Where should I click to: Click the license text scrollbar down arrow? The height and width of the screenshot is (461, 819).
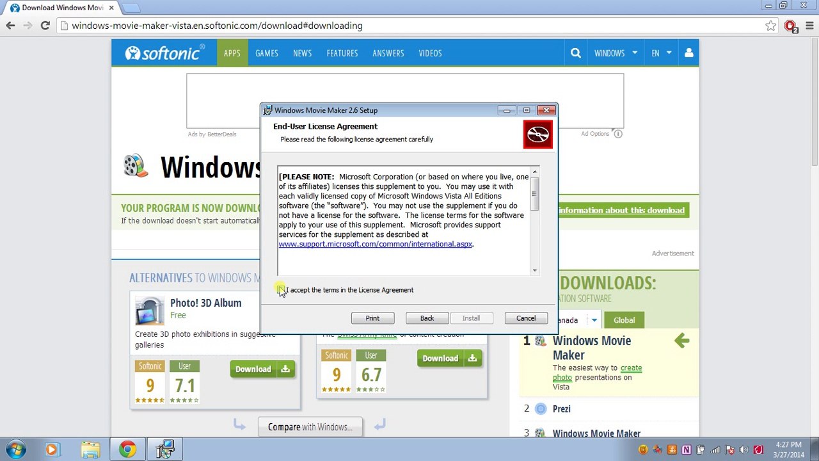point(535,270)
